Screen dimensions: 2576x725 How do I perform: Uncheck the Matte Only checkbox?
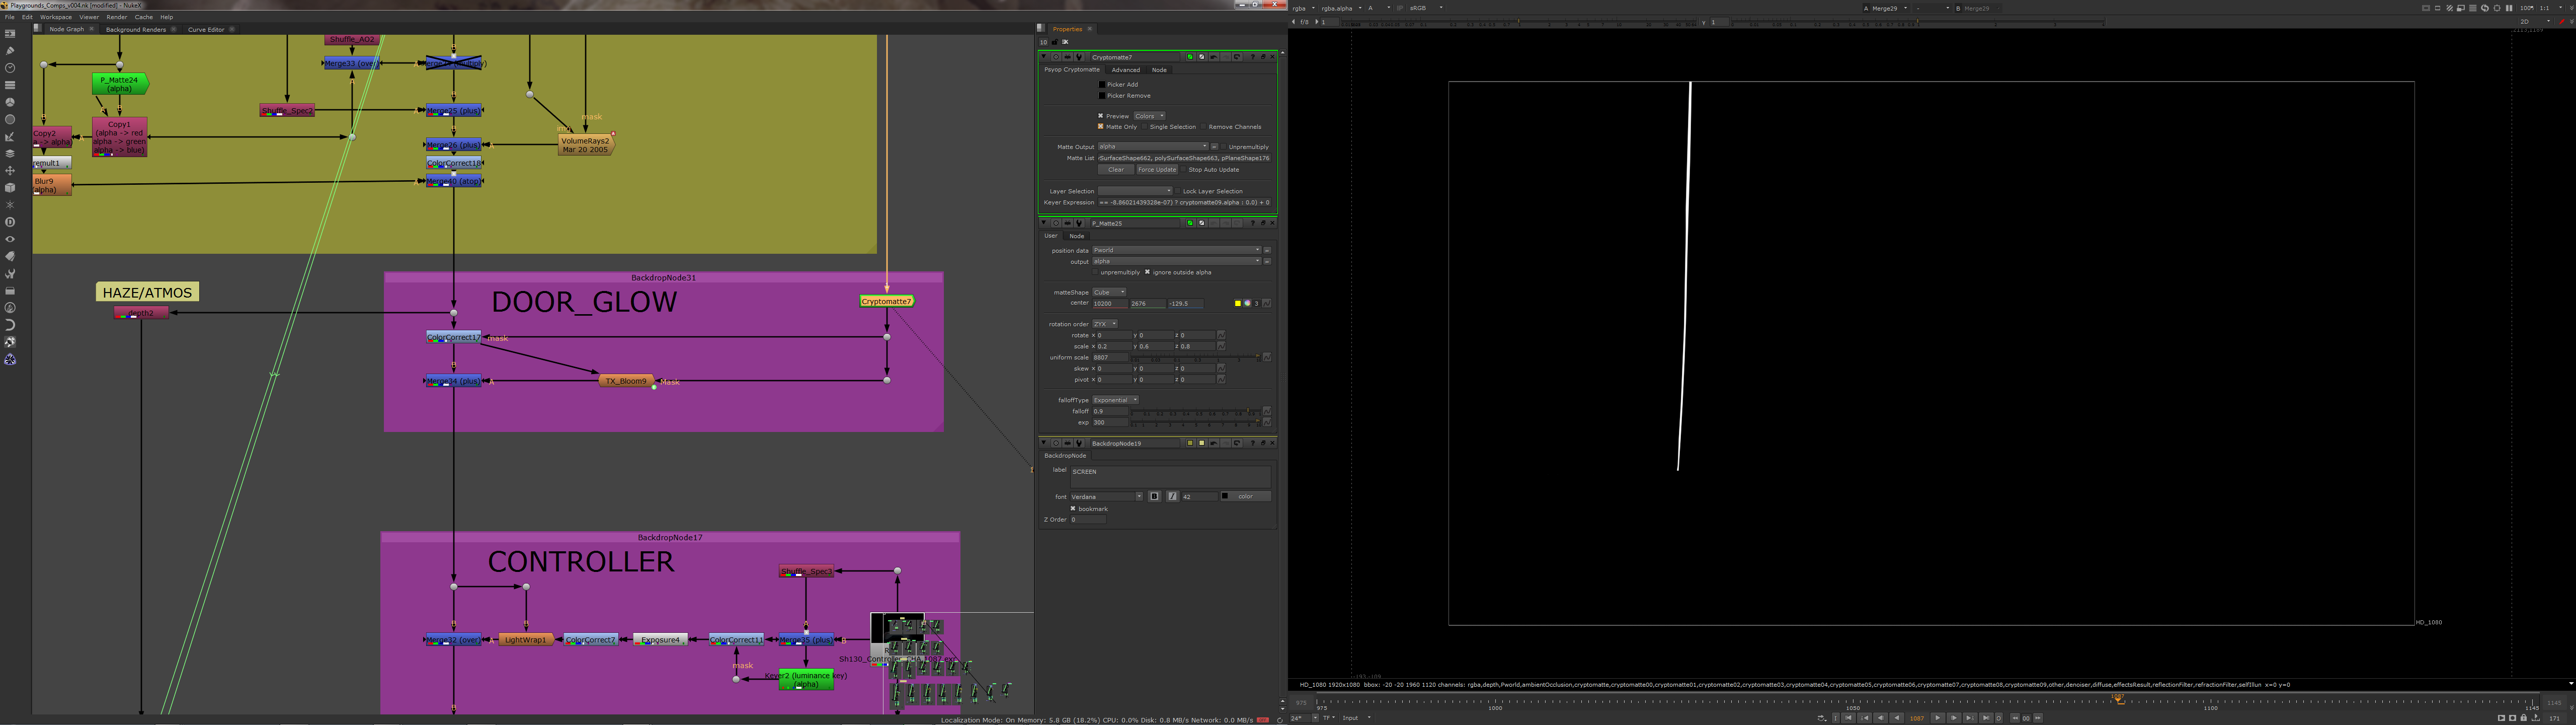tap(1101, 127)
